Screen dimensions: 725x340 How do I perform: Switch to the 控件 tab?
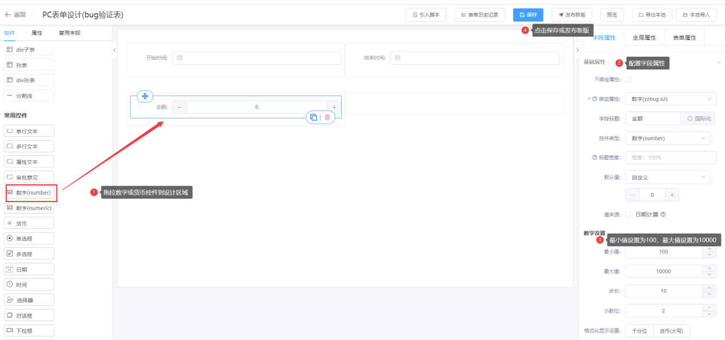pyautogui.click(x=10, y=33)
